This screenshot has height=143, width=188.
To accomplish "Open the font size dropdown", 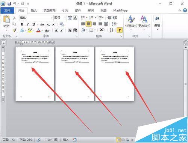I will click(x=65, y=18).
